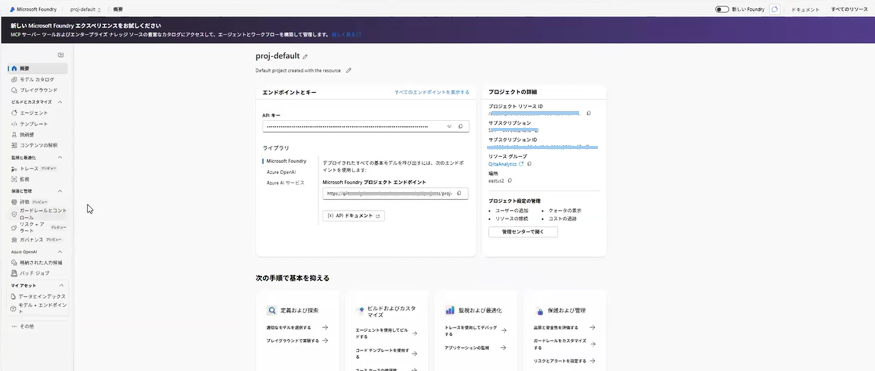Click the project endpoint URL field
This screenshot has width=875, height=371.
(x=395, y=193)
